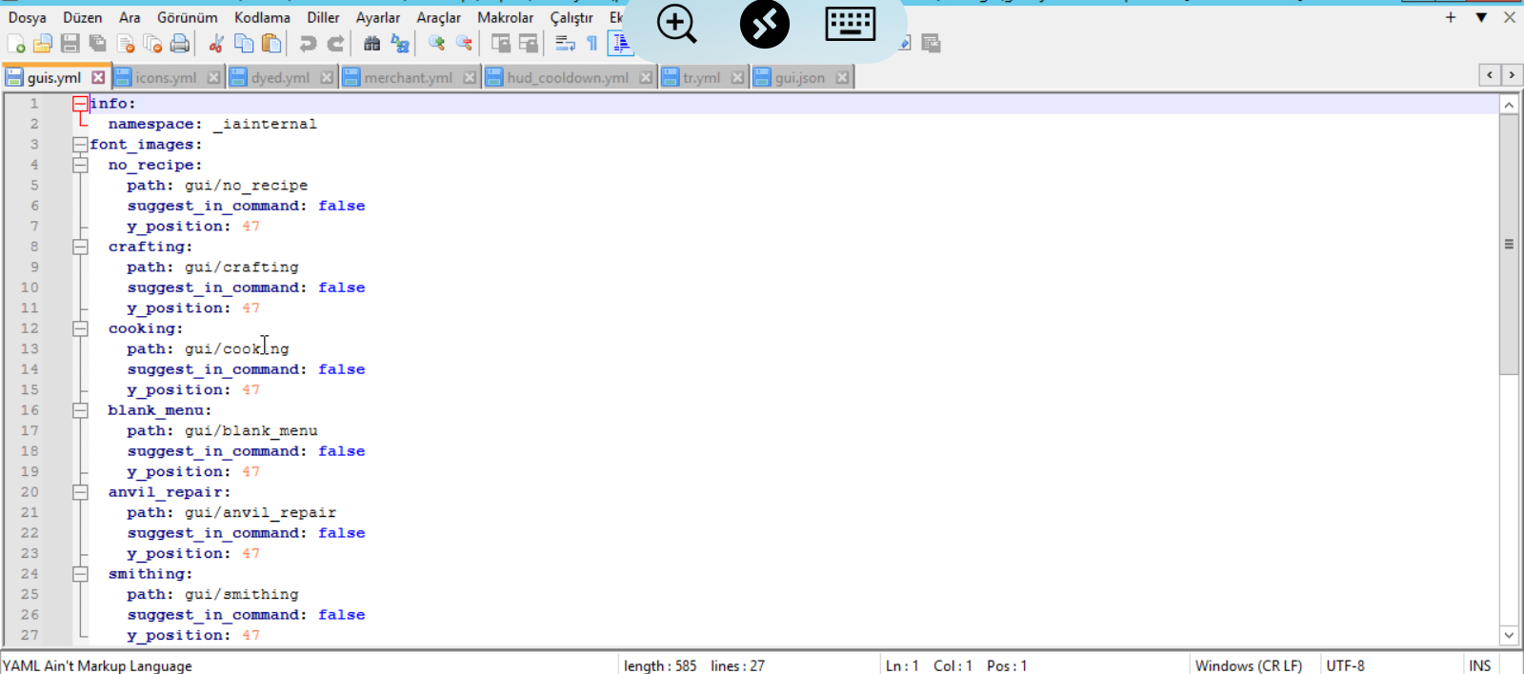This screenshot has height=674, width=1524.
Task: Open the Ayarlar menu
Action: 378,17
